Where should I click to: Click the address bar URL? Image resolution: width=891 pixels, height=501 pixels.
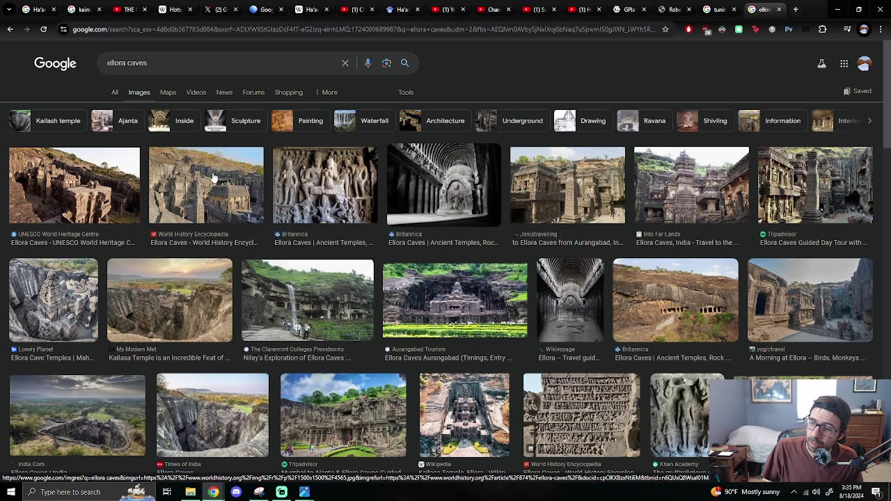(363, 29)
